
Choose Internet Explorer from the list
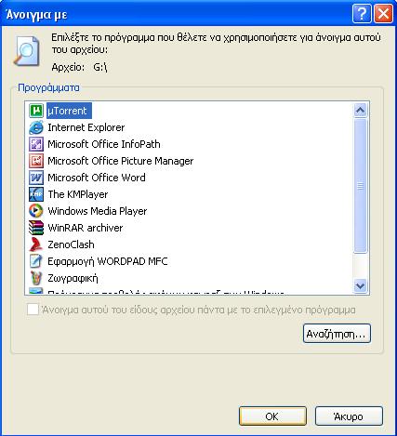click(86, 127)
